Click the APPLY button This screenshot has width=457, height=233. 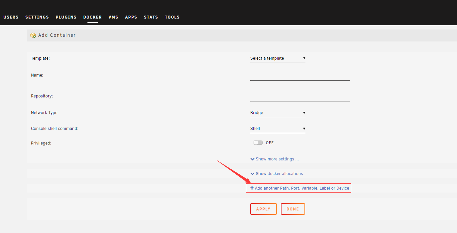click(264, 209)
